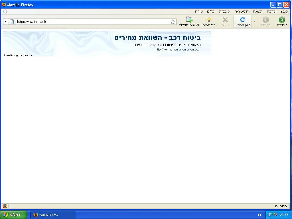Screen dimensions: 292x219
Task: Open the סימניות (Bookmarks) menu
Action: tap(224, 11)
